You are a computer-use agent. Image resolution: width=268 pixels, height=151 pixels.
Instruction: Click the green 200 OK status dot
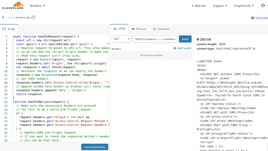coord(198,39)
